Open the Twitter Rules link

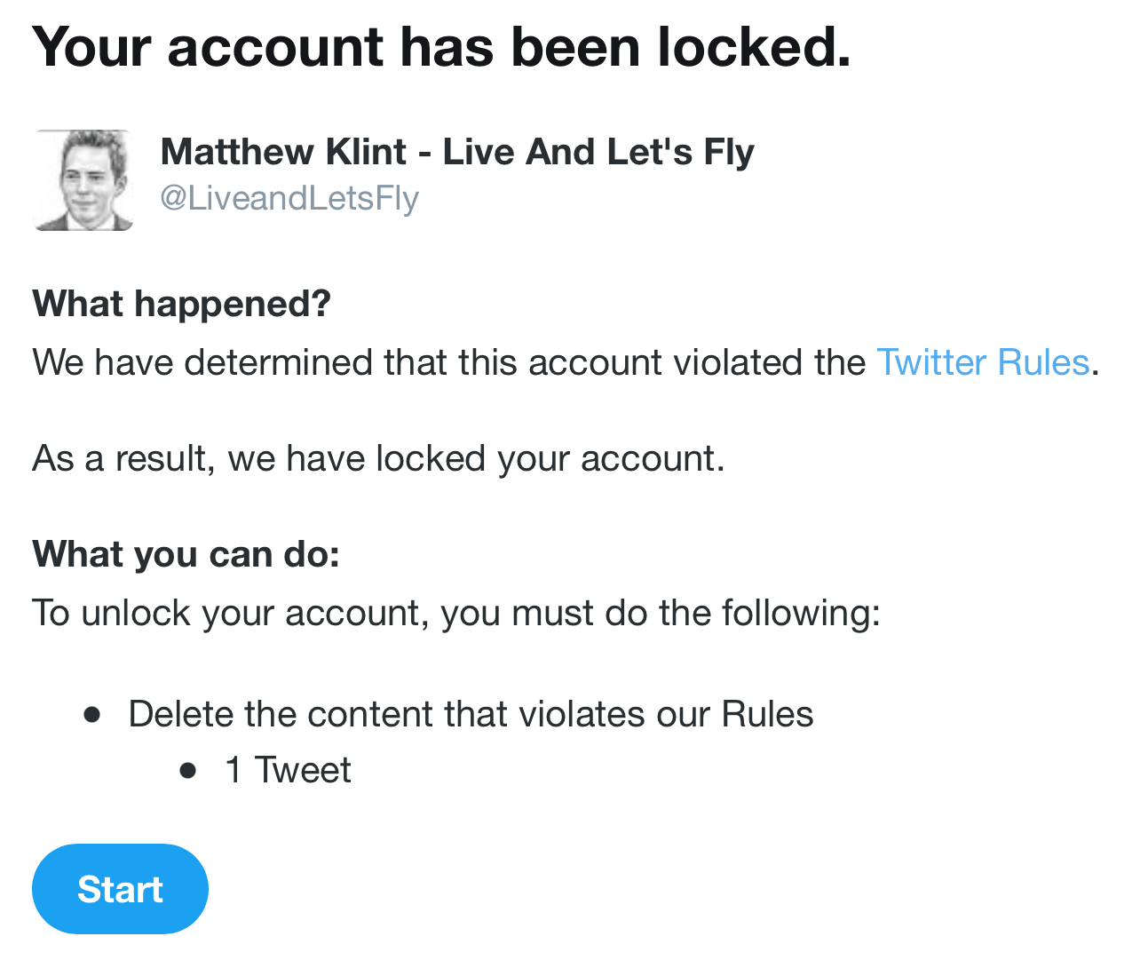point(982,362)
